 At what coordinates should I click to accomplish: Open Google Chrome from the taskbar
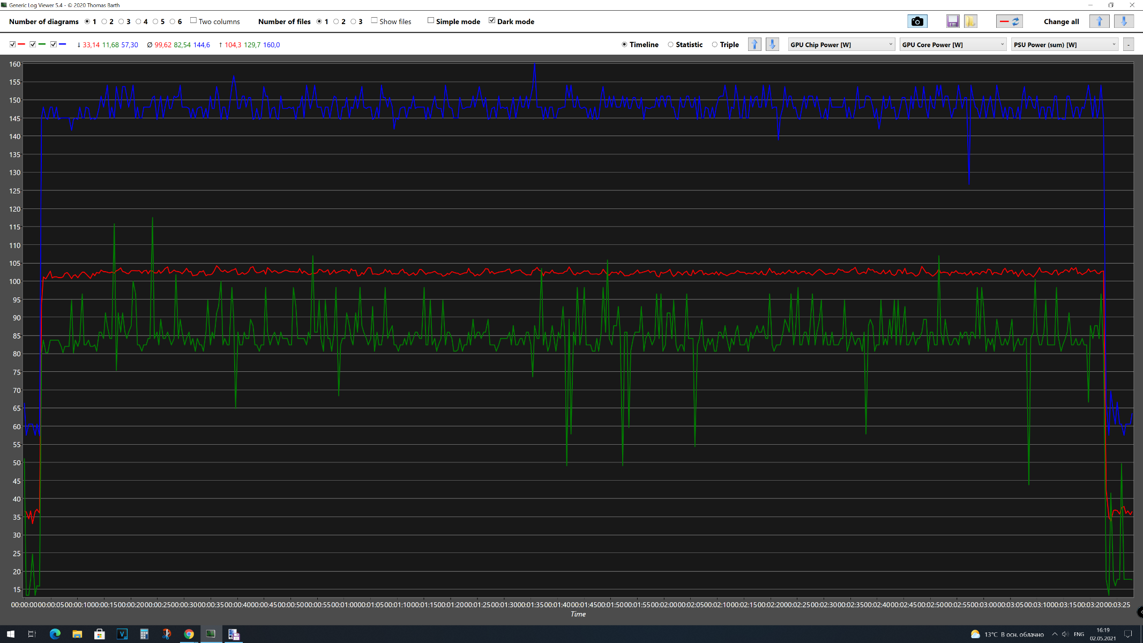pyautogui.click(x=189, y=634)
